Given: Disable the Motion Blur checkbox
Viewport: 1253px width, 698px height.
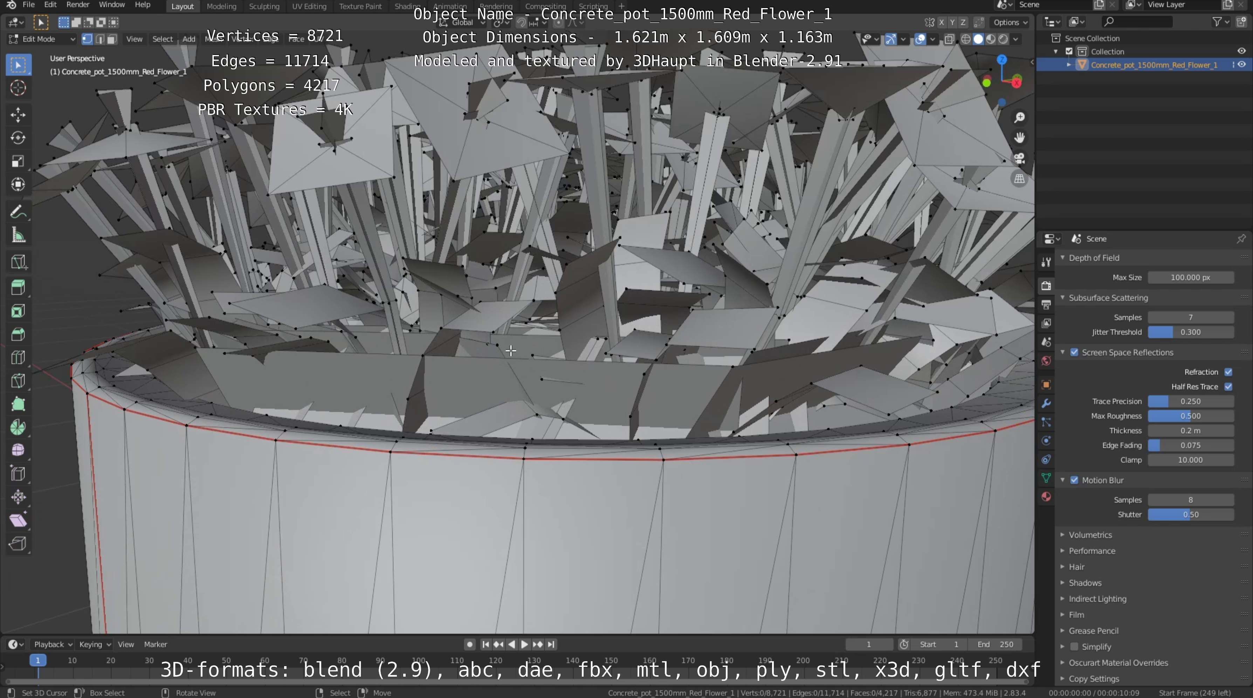Looking at the screenshot, I should [x=1074, y=480].
